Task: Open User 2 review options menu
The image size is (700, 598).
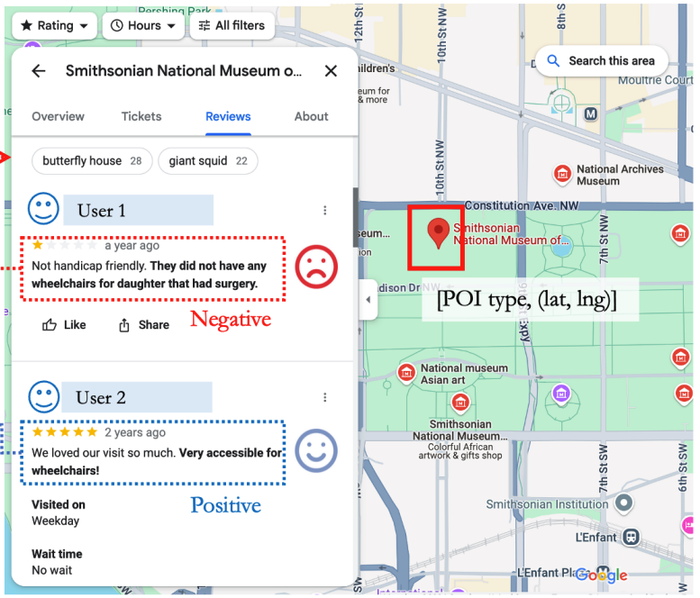Action: [324, 397]
